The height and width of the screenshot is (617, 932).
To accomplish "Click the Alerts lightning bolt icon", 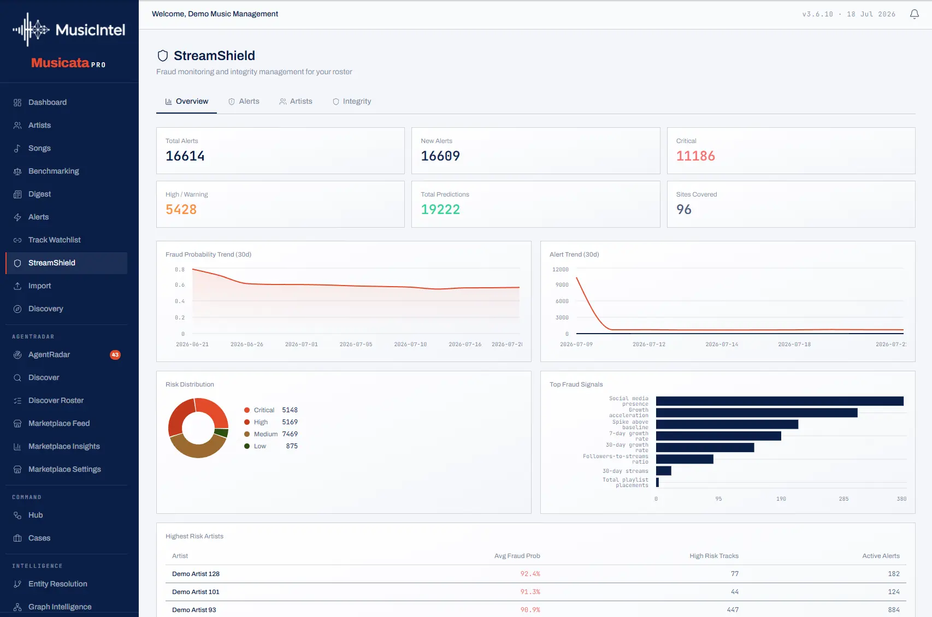I will tap(17, 217).
